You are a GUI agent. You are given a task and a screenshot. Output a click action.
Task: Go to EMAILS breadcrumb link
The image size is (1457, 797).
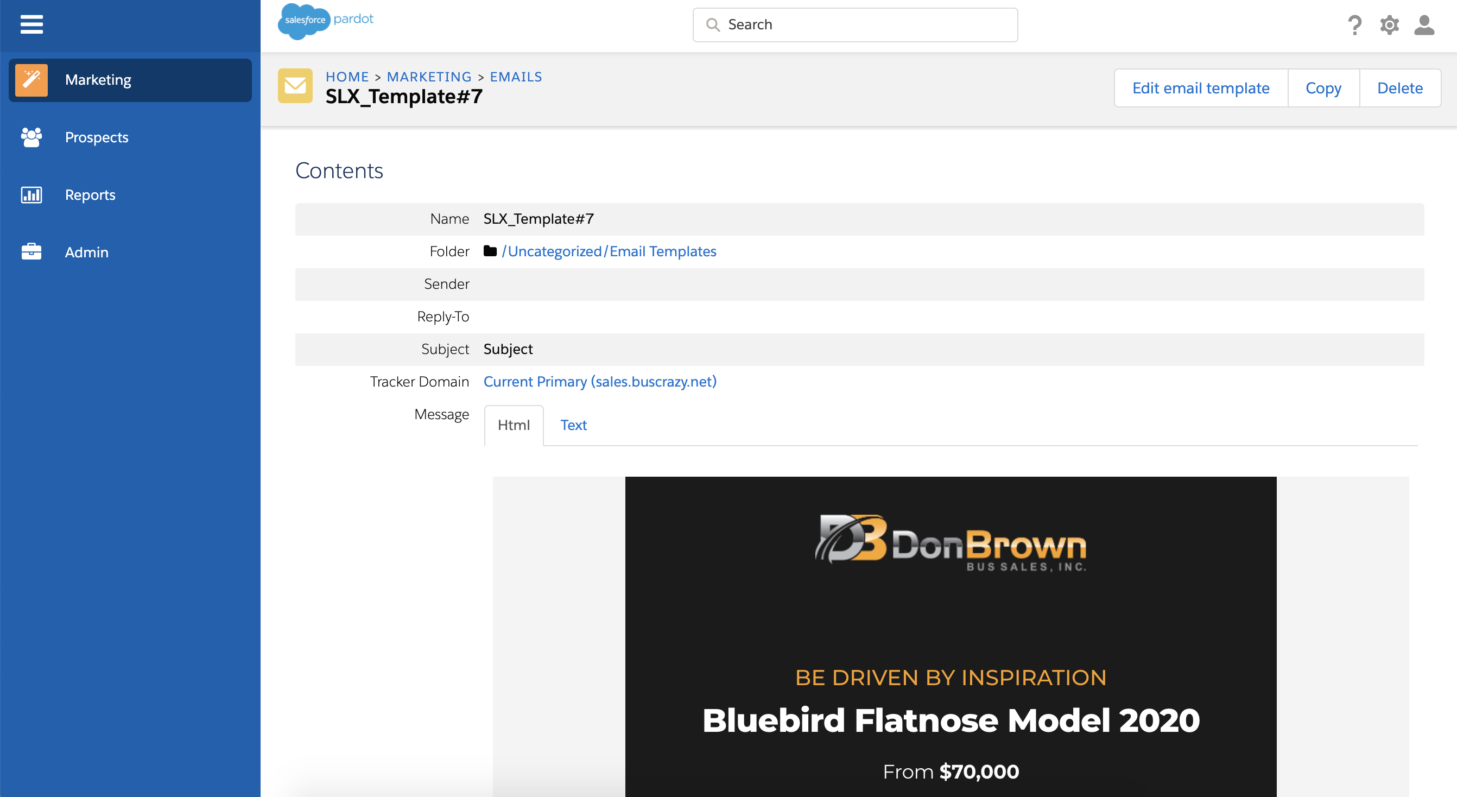516,77
